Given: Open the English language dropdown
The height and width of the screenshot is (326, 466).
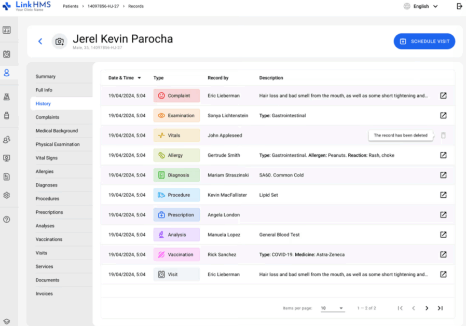Looking at the screenshot, I should click(x=421, y=6).
